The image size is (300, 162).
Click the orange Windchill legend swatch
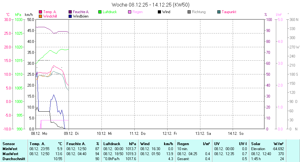(x=40, y=16)
